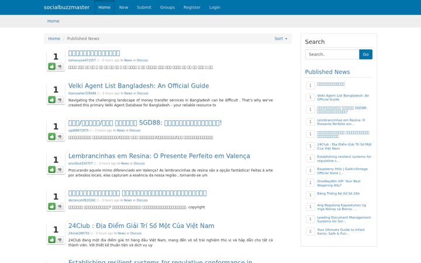Open sidebar link Establishing resilient systems
This screenshot has width=421, height=263.
[x=344, y=158]
